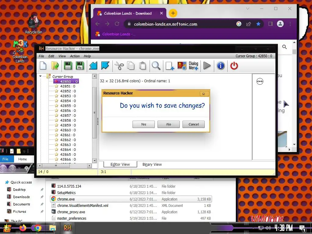Click Yes to save changes

pos(144,124)
